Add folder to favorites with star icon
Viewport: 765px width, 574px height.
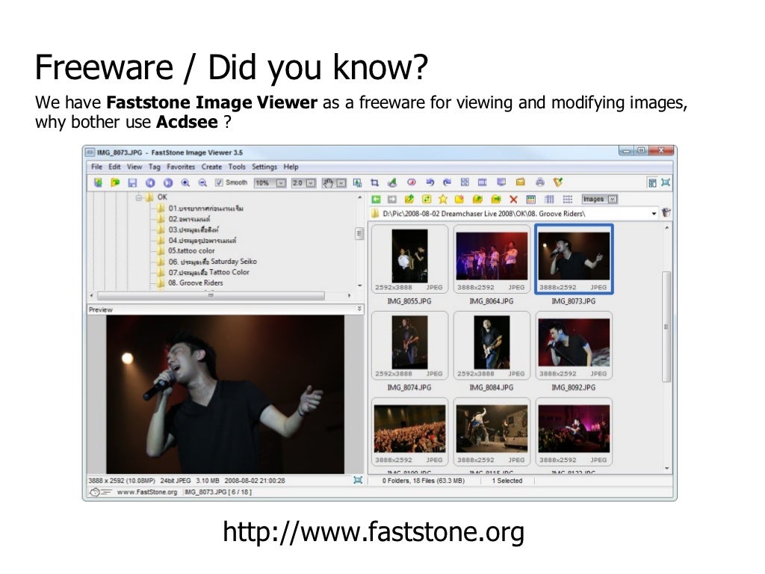click(x=443, y=200)
